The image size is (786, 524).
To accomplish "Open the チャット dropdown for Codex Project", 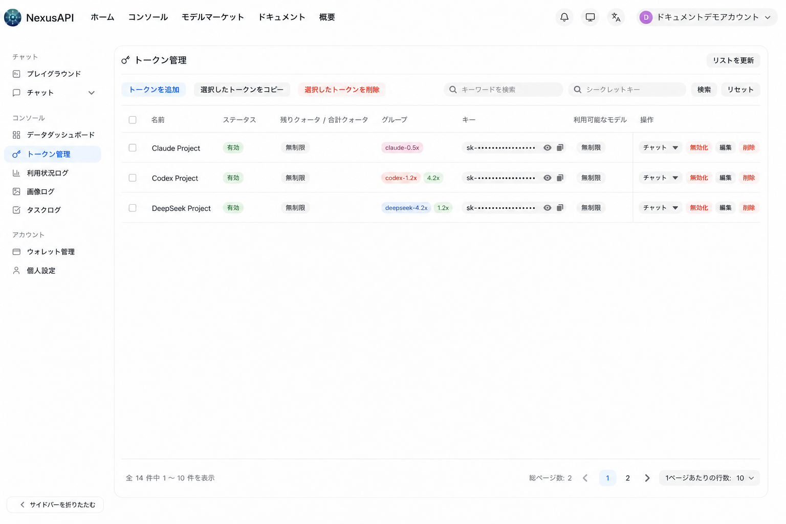I will [660, 178].
